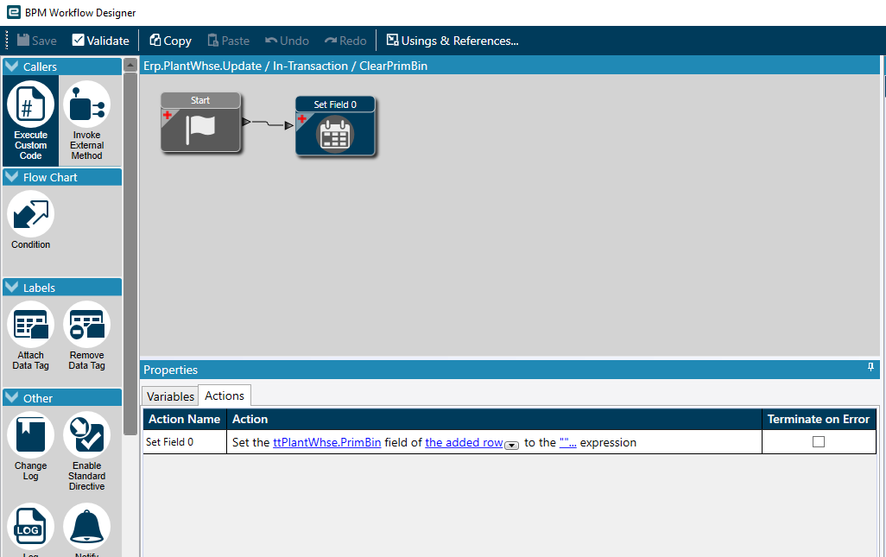Click the toolbox scrollbar up arrow
Screen dimensions: 886x557
click(x=130, y=65)
